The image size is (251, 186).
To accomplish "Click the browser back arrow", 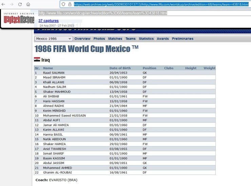I will [4, 4].
